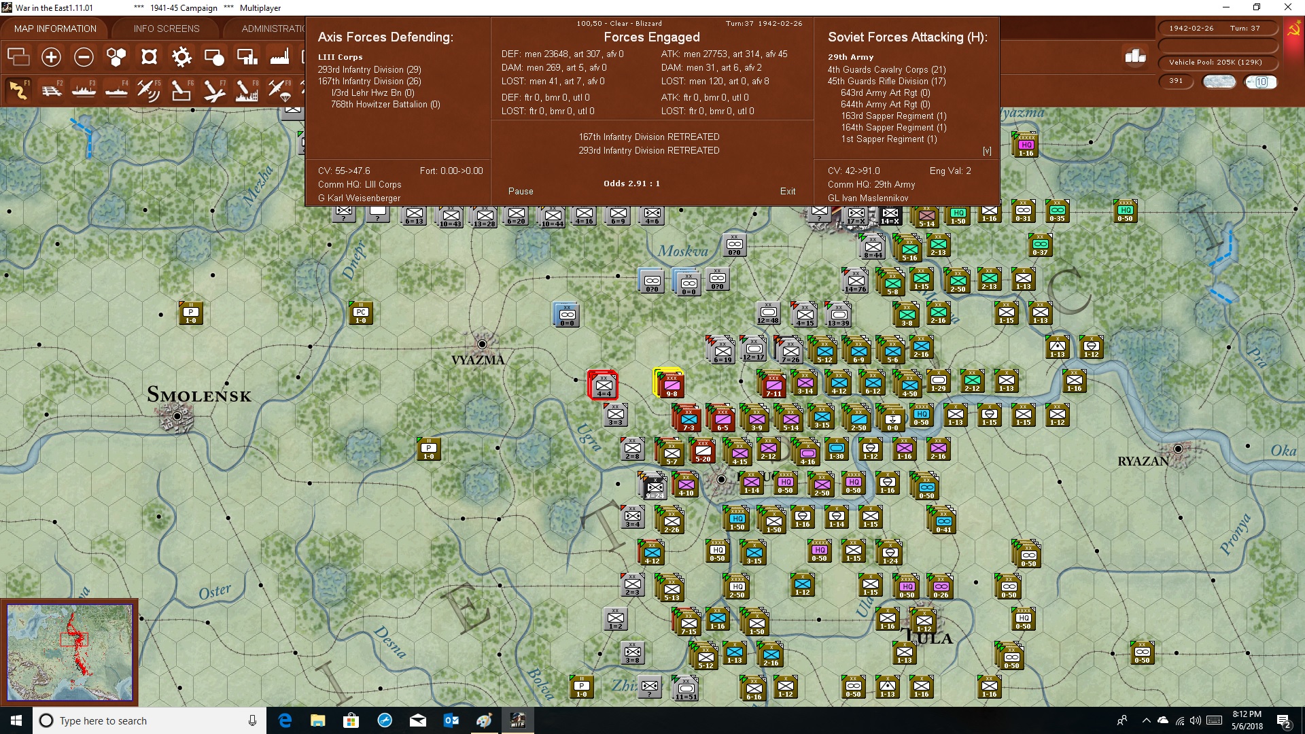Click the 45th Guards Rifle Division entry
Viewport: 1305px width, 734px height.
click(886, 81)
